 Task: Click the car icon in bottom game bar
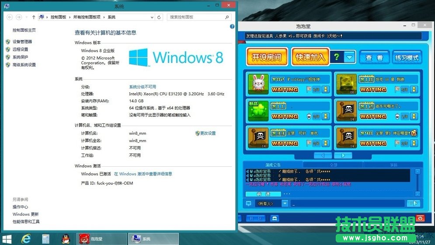275,218
